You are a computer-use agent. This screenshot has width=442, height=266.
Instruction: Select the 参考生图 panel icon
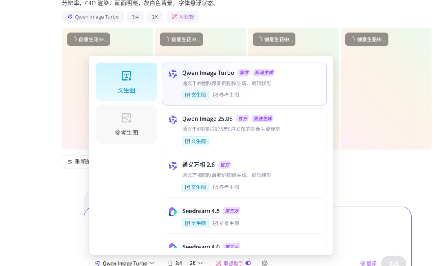coord(126,118)
